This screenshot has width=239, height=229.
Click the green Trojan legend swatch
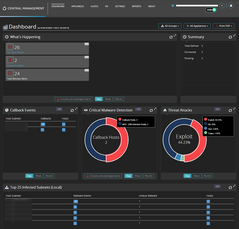pyautogui.click(x=205, y=133)
